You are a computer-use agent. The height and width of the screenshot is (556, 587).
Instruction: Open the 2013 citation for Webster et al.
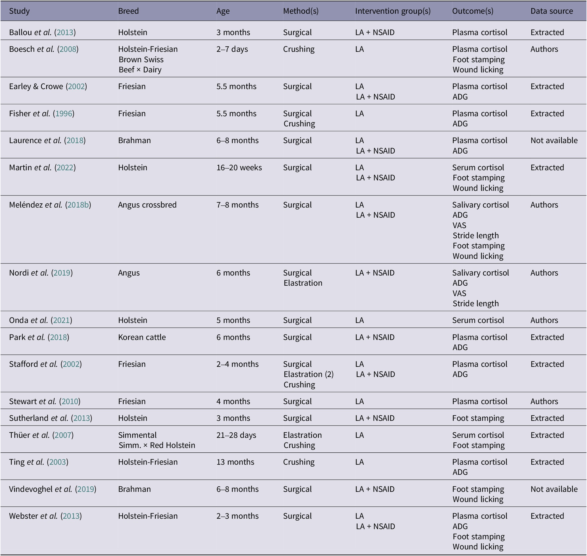tap(71, 516)
